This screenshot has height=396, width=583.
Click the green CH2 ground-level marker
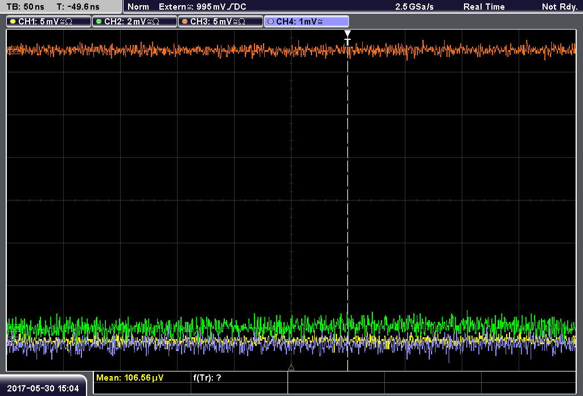pyautogui.click(x=14, y=328)
